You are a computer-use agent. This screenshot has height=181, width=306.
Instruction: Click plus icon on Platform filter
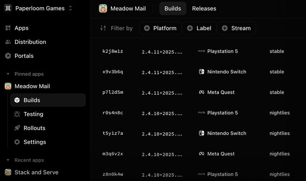(x=147, y=28)
